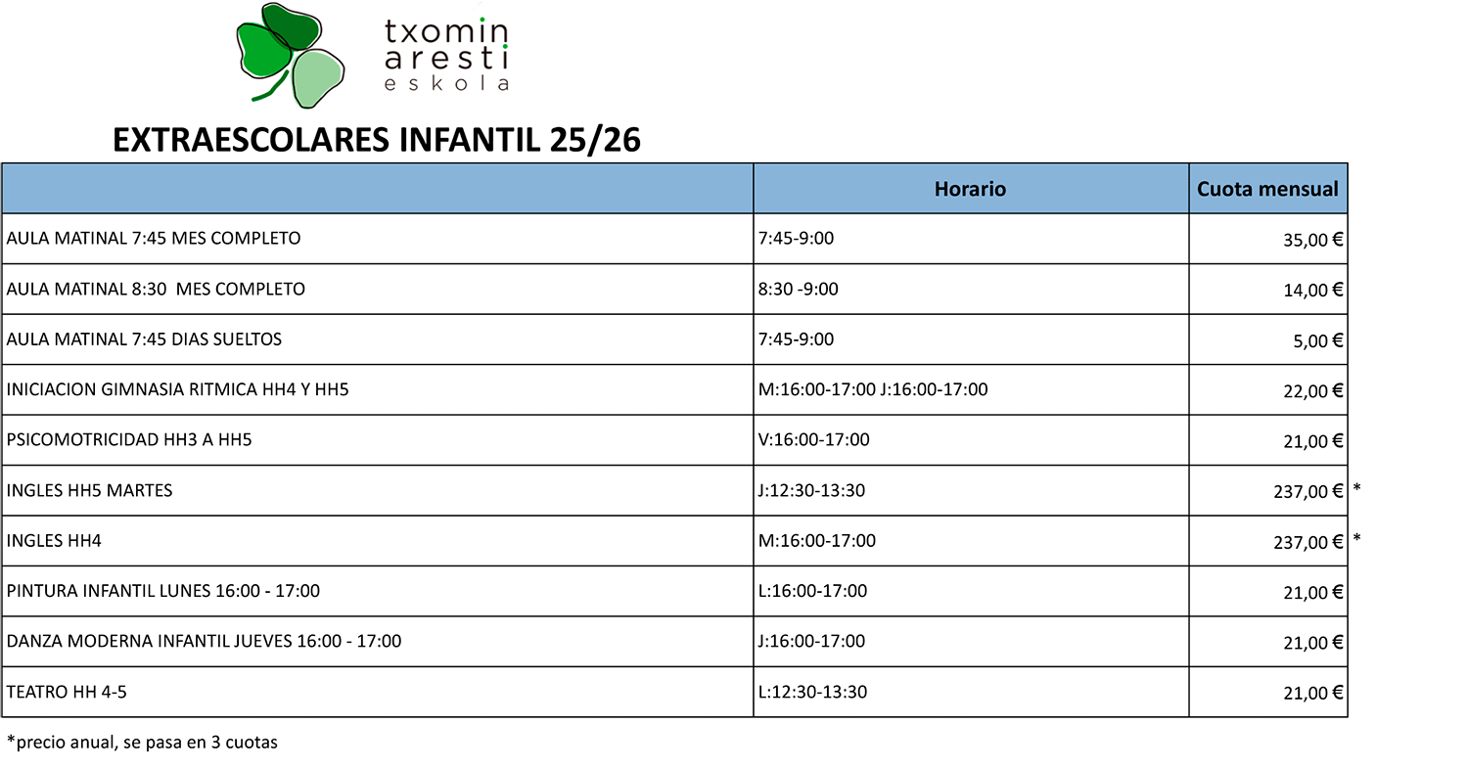Click the 8:30 -9:00 schedule cell
The height and width of the screenshot is (768, 1468).
[799, 290]
